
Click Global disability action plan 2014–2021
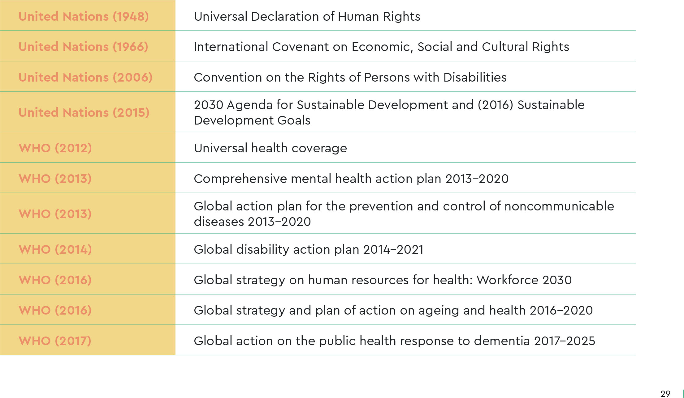tap(308, 249)
